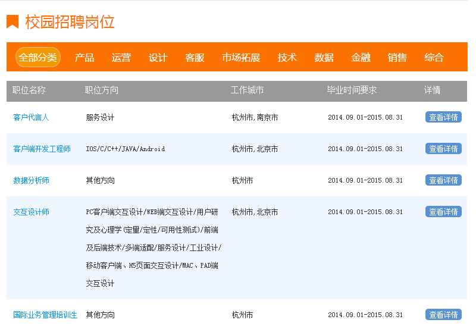This screenshot has height=329, width=476.
Task: Click the orange bookmark icon beside 校园招聘岗位
Action: coord(12,22)
